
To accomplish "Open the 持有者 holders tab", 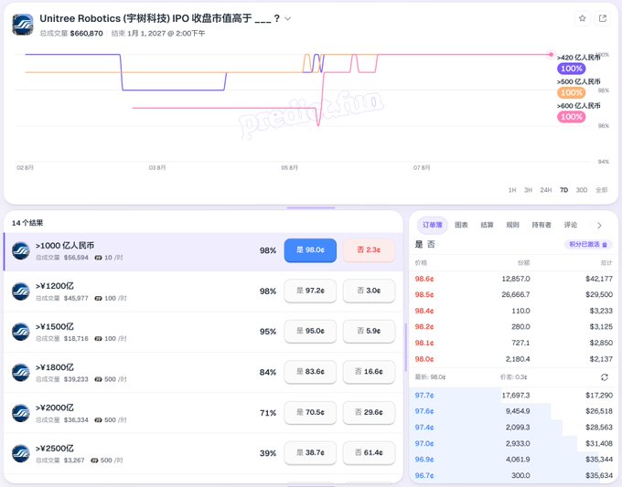I will 542,225.
